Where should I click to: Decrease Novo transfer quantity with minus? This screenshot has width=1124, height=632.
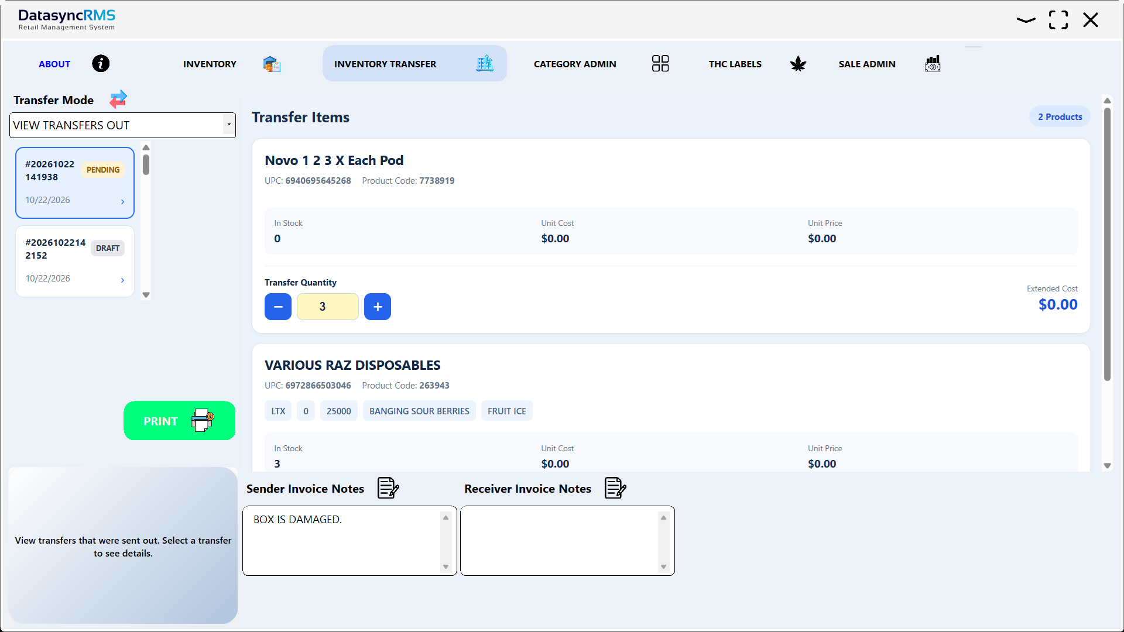278,307
